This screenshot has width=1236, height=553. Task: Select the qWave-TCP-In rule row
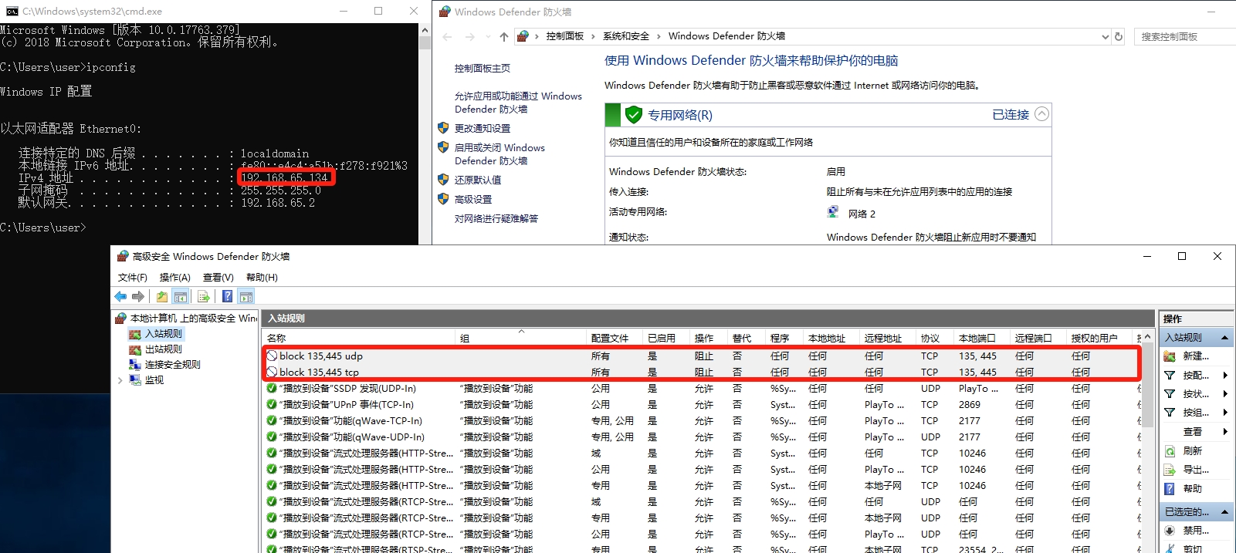(x=701, y=421)
